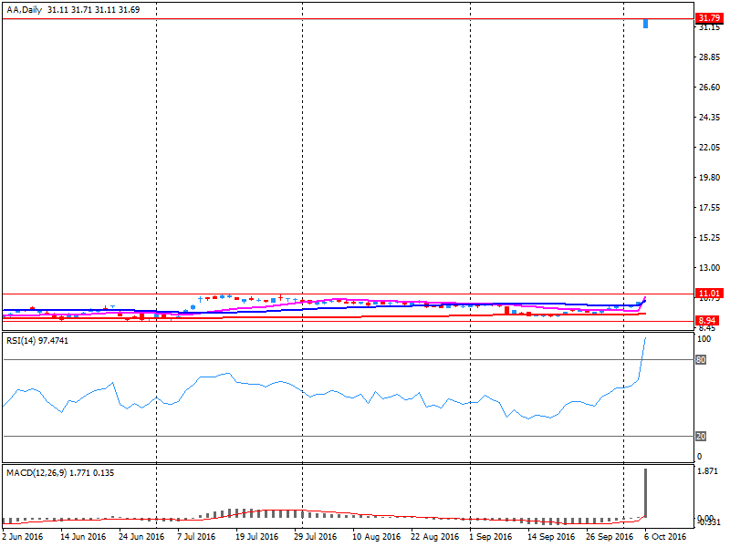Viewport: 730px width, 547px height.
Task: Click the 2 Jun 2016 date label
Action: [22, 537]
